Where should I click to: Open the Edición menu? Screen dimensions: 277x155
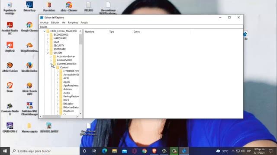coord(55,23)
